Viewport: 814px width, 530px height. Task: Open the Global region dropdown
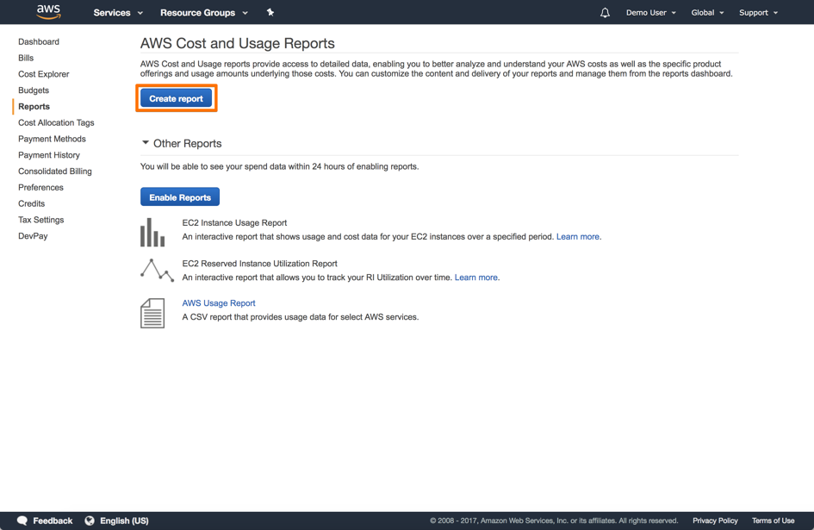pyautogui.click(x=707, y=13)
